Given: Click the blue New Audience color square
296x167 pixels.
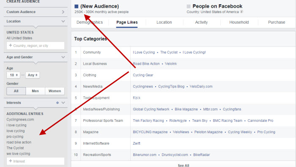Looking at the screenshot, I should 76,6.
